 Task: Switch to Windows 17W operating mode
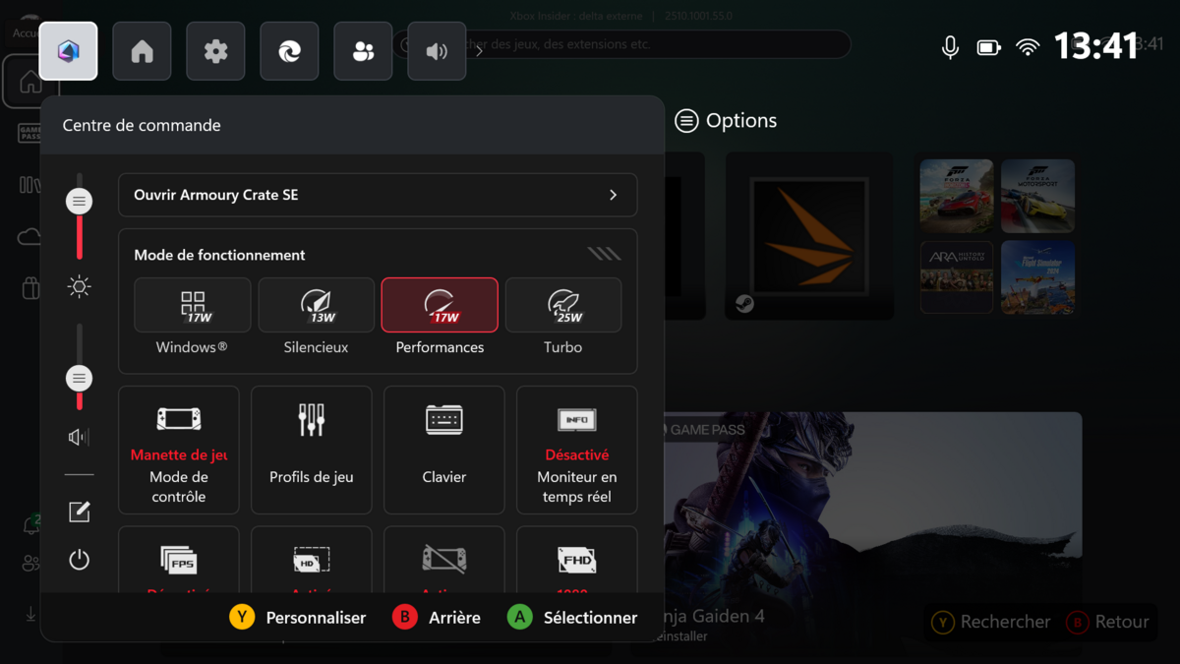click(193, 317)
